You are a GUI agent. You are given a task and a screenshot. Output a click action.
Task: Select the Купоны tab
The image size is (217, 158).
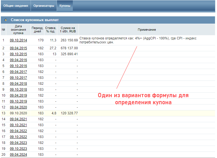(x=65, y=6)
